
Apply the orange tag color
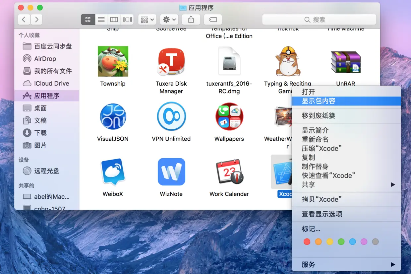[318, 242]
